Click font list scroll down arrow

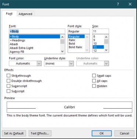[x=62, y=51]
